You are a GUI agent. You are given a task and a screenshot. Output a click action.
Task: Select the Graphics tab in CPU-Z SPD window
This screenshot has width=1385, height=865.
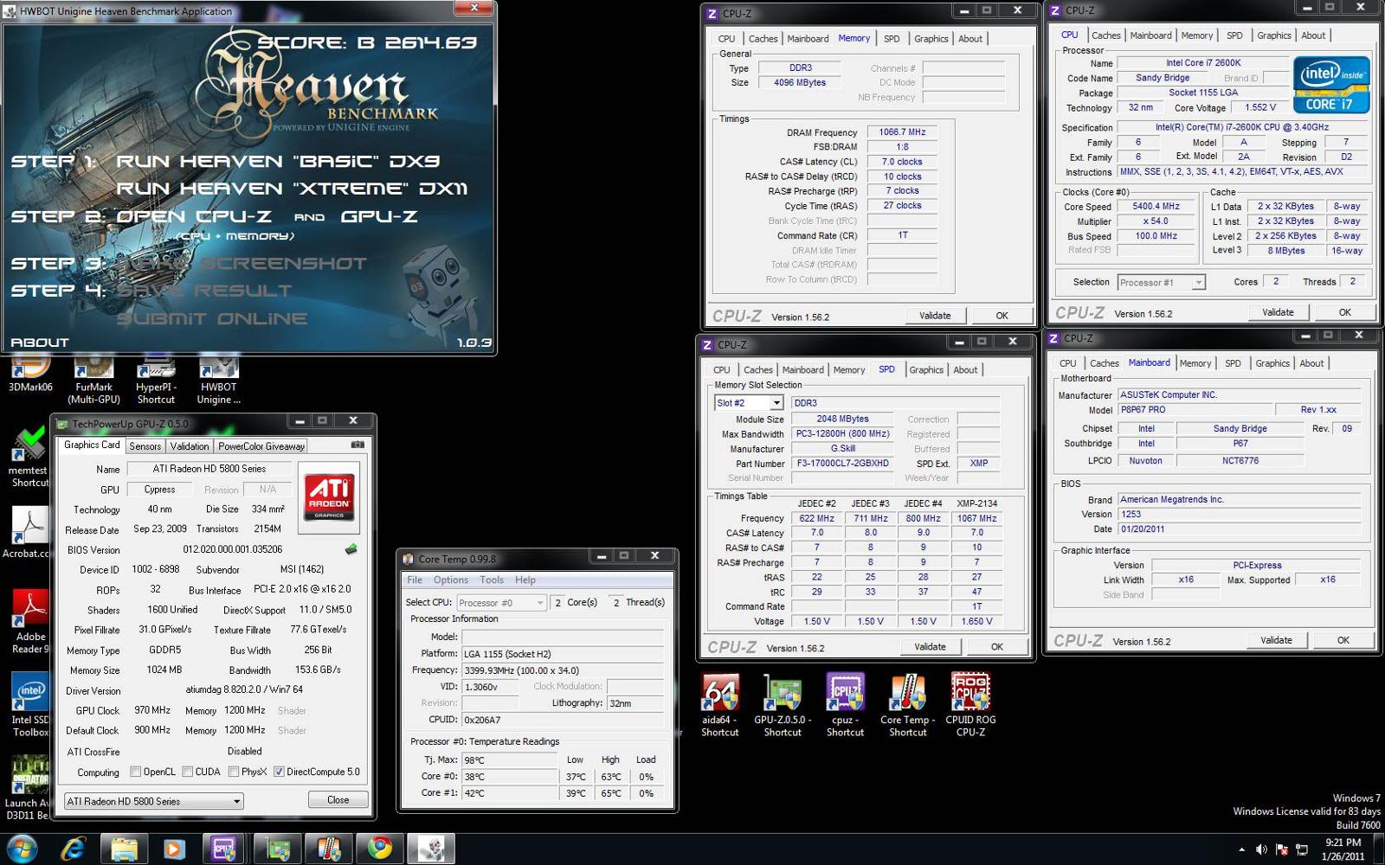(x=925, y=370)
